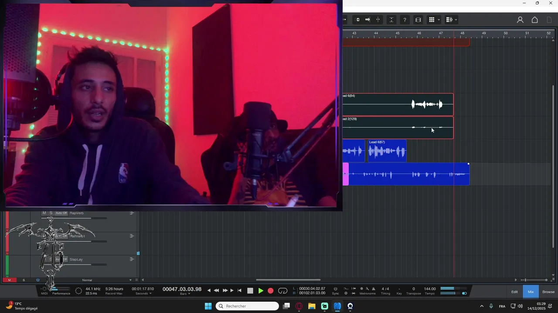
Task: Click the 144.00 Tempo value
Action: click(x=430, y=289)
